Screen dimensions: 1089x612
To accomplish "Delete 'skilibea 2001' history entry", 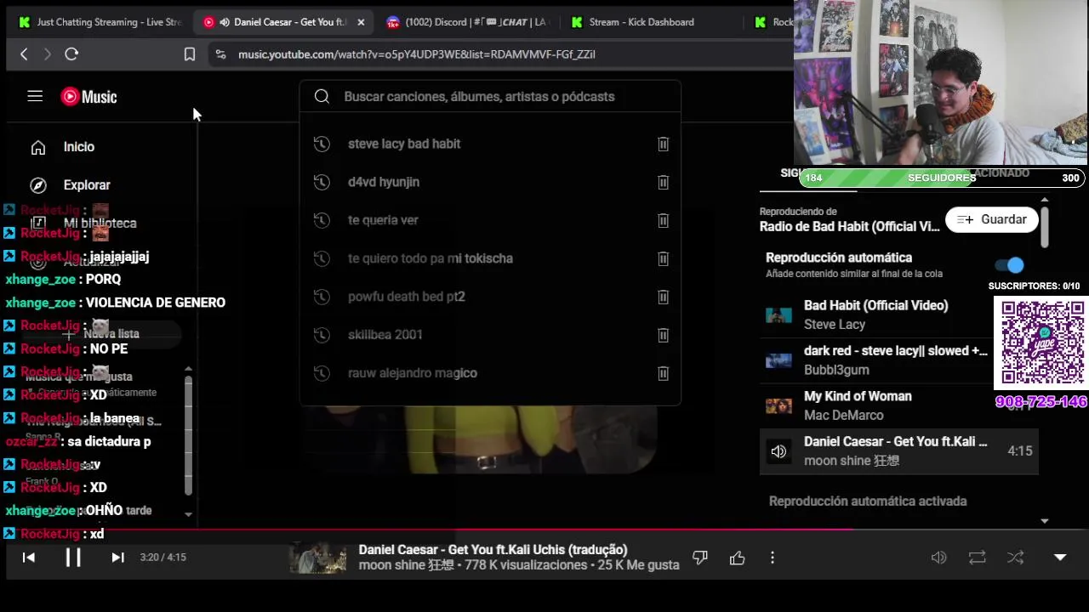I will tap(663, 335).
